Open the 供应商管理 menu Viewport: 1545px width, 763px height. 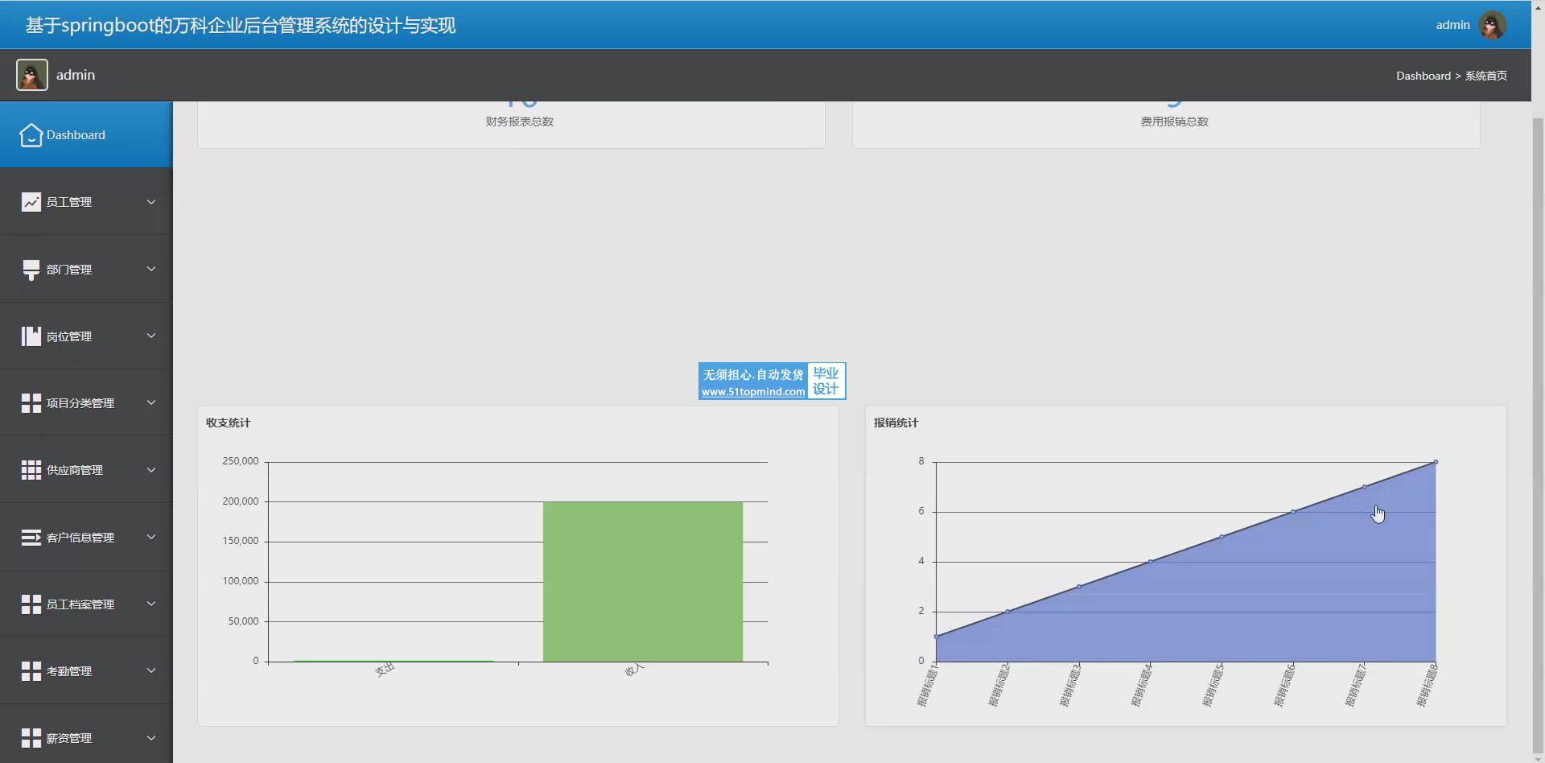click(x=86, y=470)
